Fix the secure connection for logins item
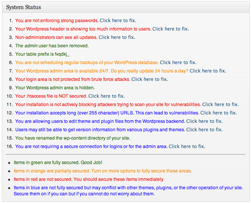 tap(187, 147)
